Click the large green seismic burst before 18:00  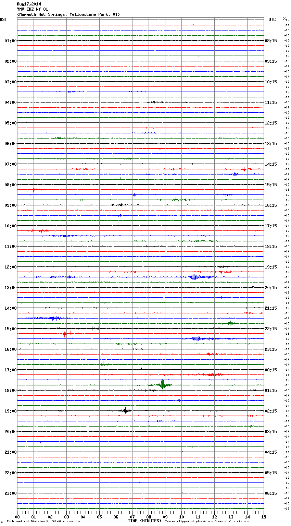pos(163,385)
